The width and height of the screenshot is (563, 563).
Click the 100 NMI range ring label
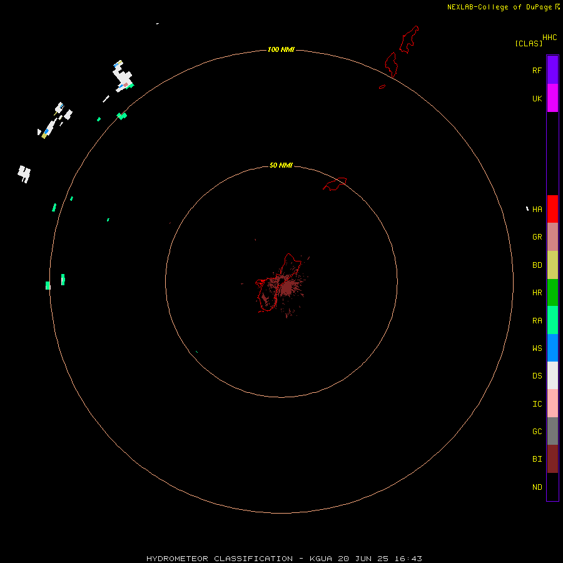coord(281,49)
